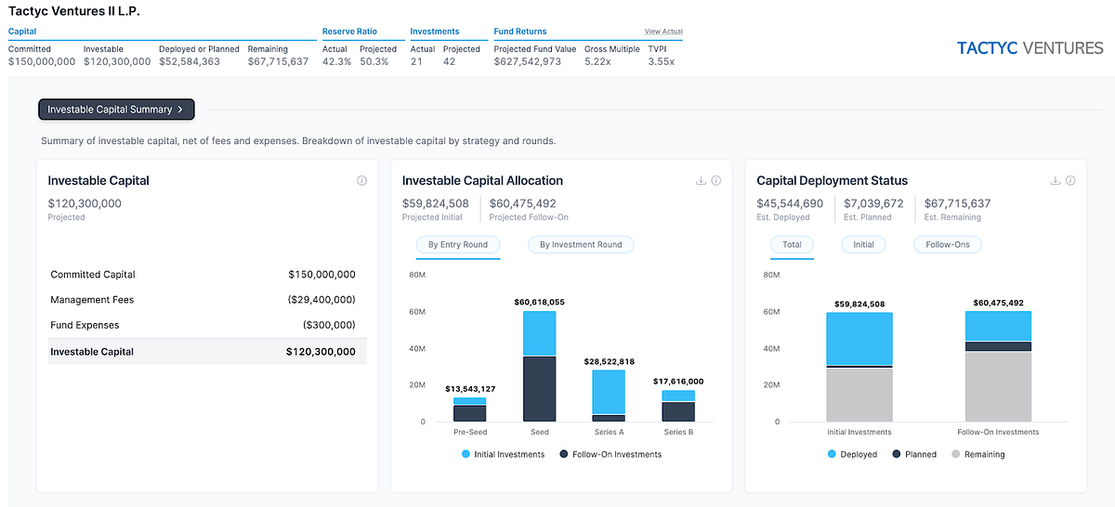This screenshot has width=1115, height=507.
Task: Download the Capital Deployment Status chart
Action: point(1056,181)
